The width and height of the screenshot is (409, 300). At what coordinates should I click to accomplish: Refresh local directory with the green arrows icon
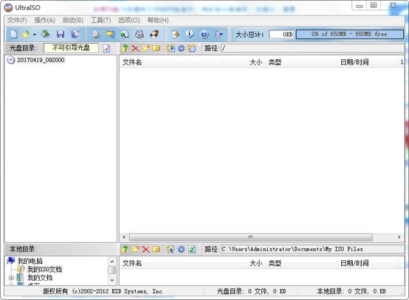point(192,250)
